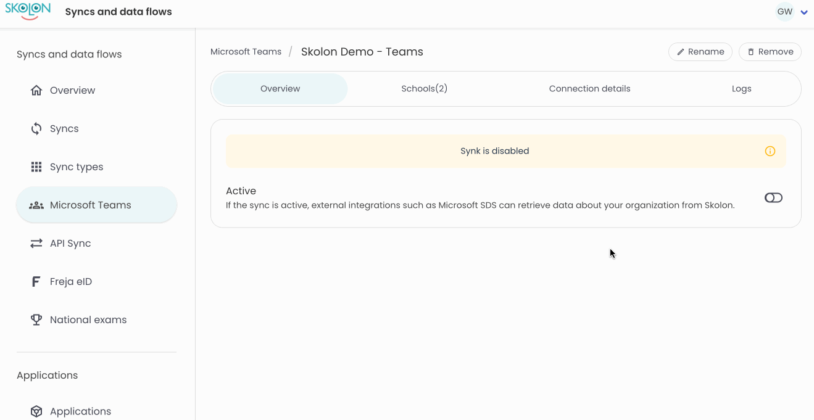Click the Skolon logo
The height and width of the screenshot is (420, 814).
28,11
